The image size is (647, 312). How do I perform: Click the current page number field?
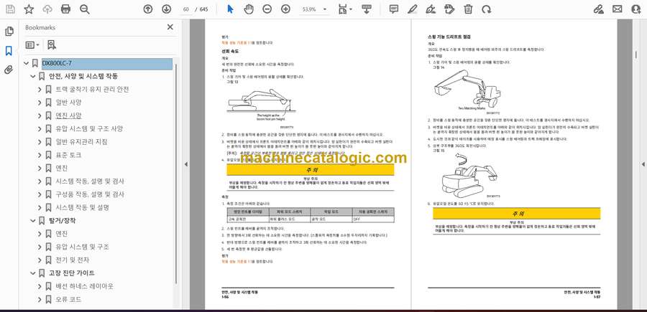tap(186, 9)
